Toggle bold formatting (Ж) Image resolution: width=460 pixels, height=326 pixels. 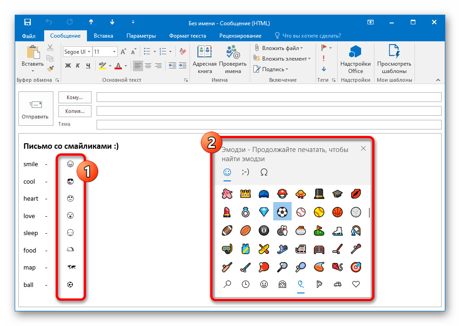(68, 66)
